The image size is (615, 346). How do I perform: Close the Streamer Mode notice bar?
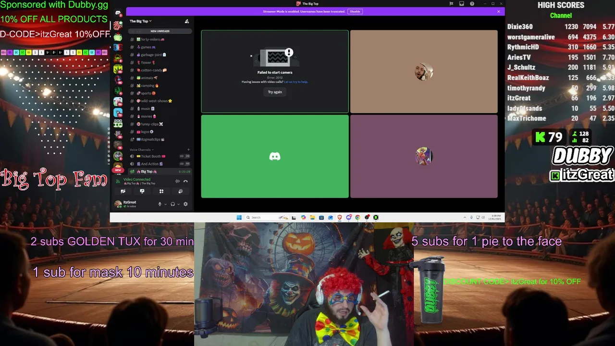tap(499, 12)
